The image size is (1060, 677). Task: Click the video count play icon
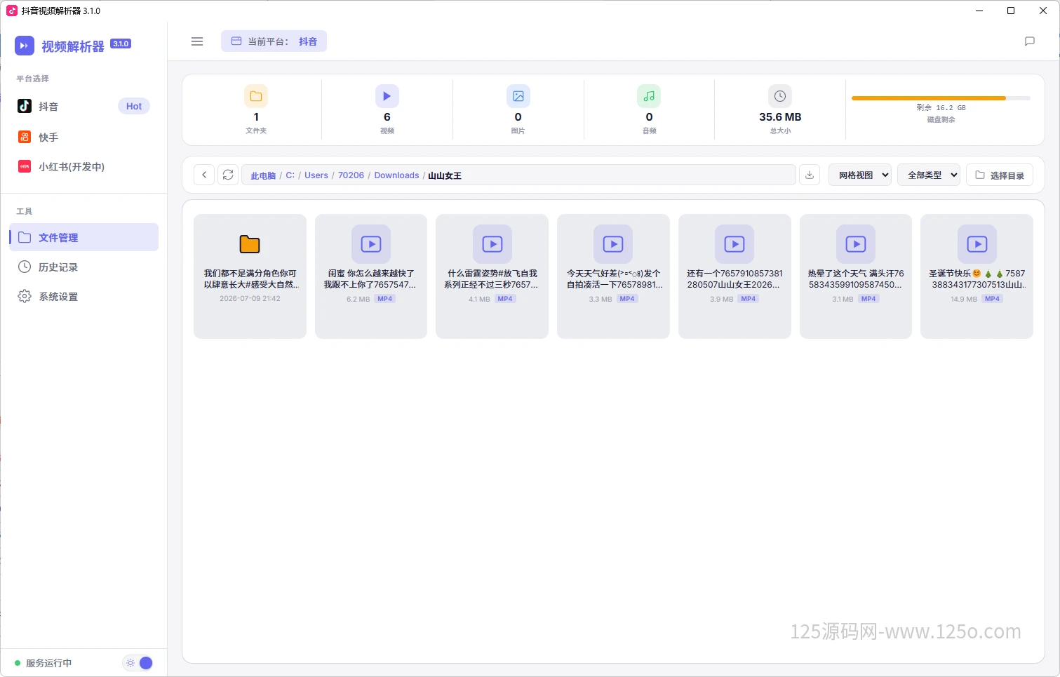click(387, 96)
